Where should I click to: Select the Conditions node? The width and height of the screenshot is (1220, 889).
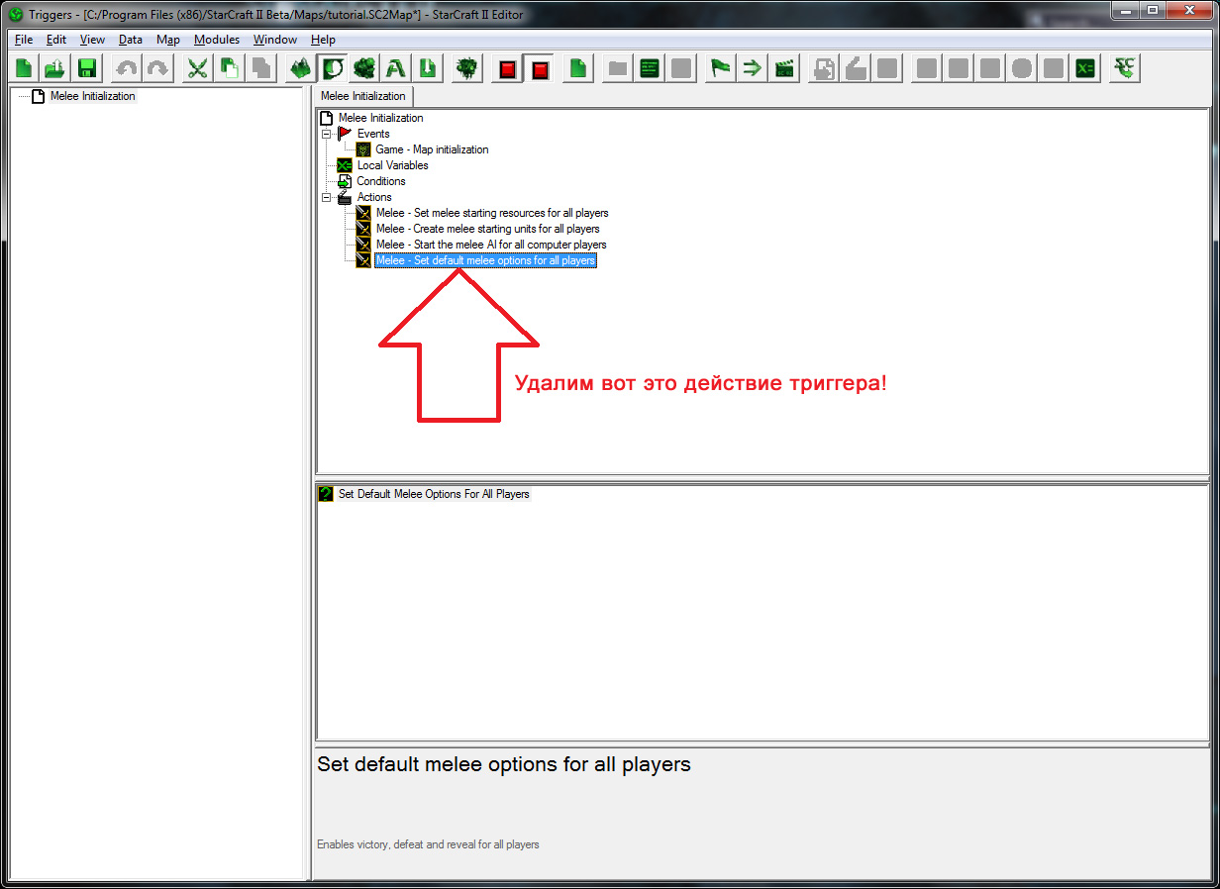click(381, 181)
